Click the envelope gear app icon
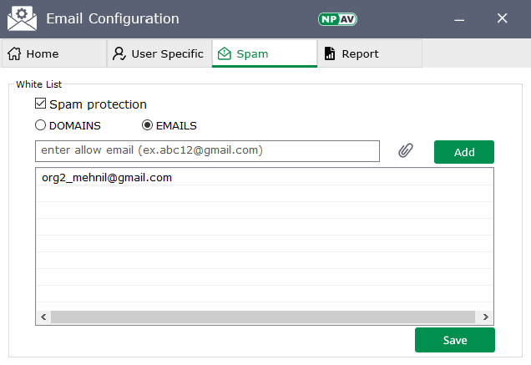This screenshot has height=365, width=531. tap(22, 18)
